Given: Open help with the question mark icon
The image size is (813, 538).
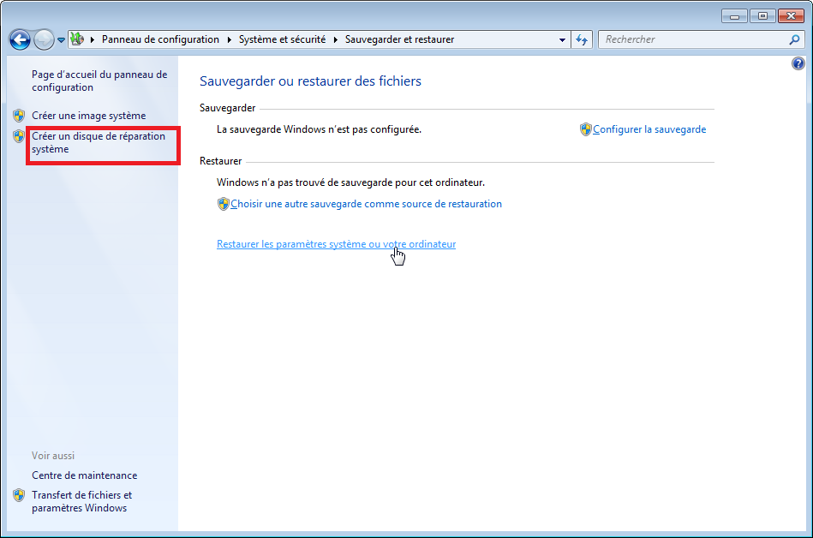Looking at the screenshot, I should point(798,63).
